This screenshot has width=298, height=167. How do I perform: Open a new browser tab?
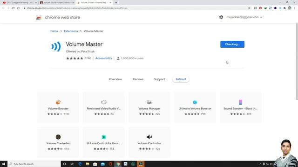coord(116,3)
